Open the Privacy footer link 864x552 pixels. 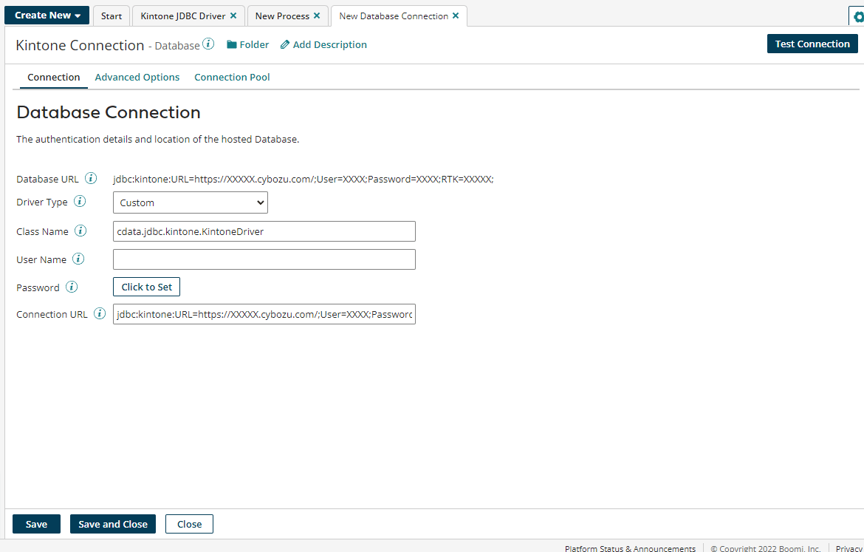[849, 548]
